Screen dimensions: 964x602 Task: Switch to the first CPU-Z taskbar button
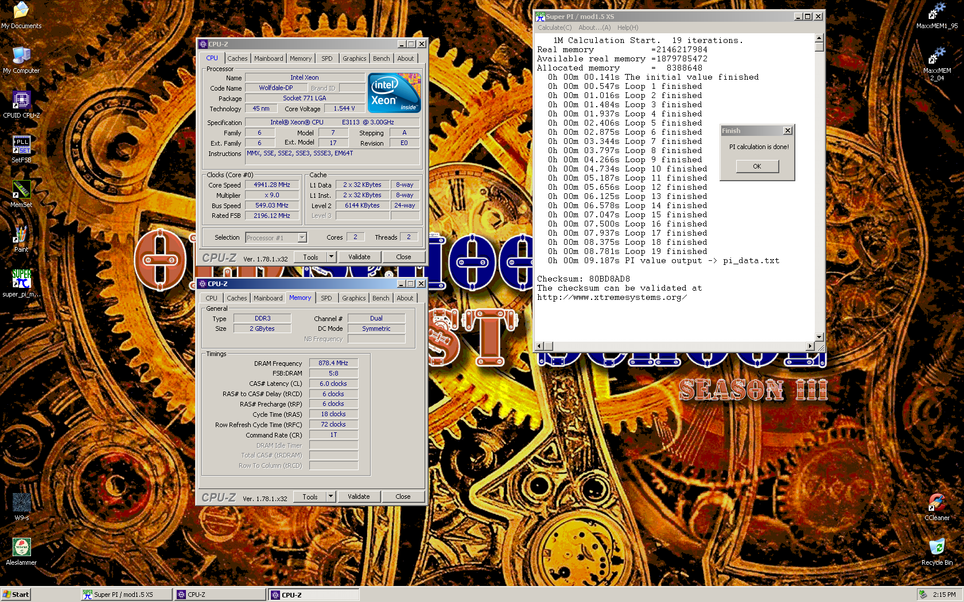[220, 595]
